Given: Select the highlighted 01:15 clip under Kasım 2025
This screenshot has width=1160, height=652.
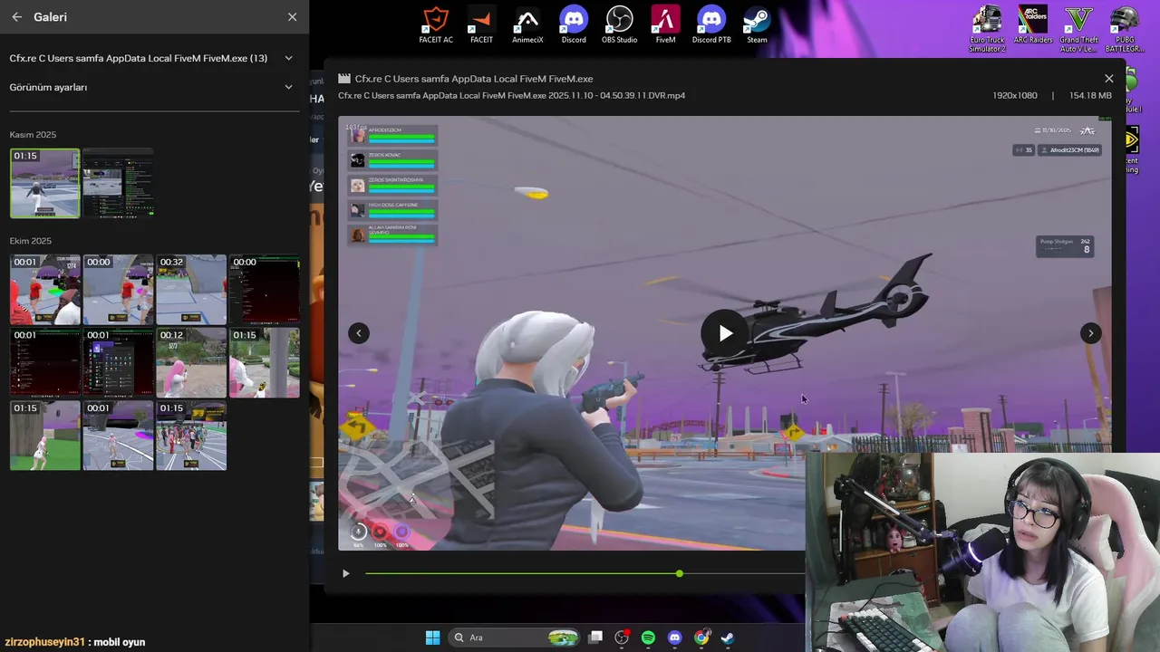Looking at the screenshot, I should (45, 184).
